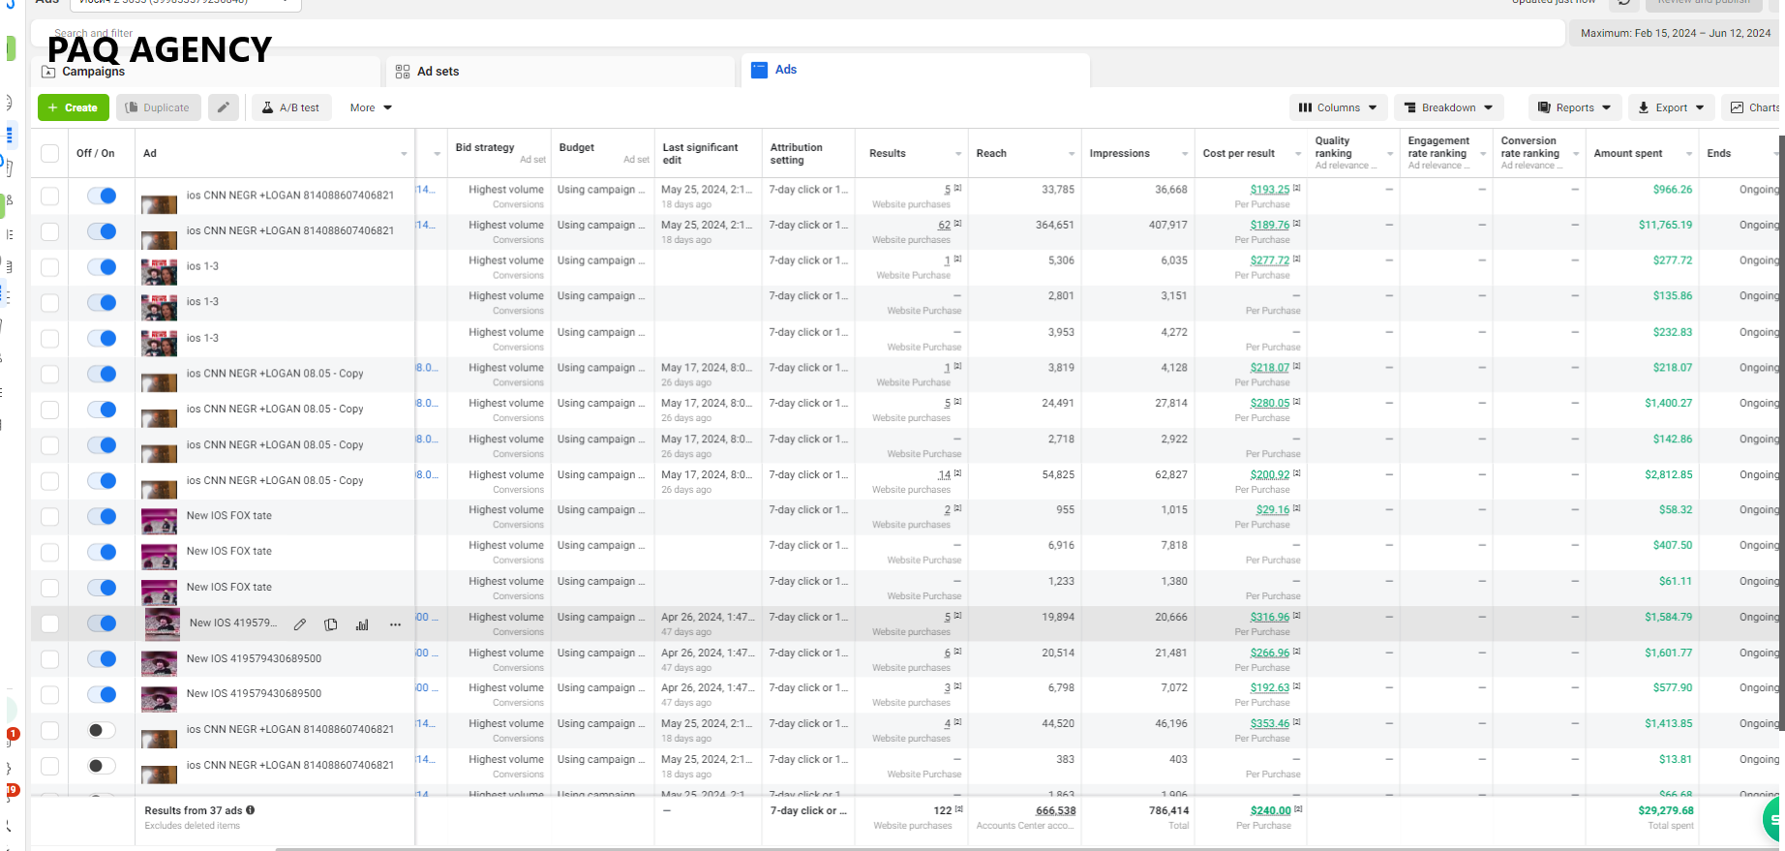Expand the More actions dropdown

tap(371, 107)
